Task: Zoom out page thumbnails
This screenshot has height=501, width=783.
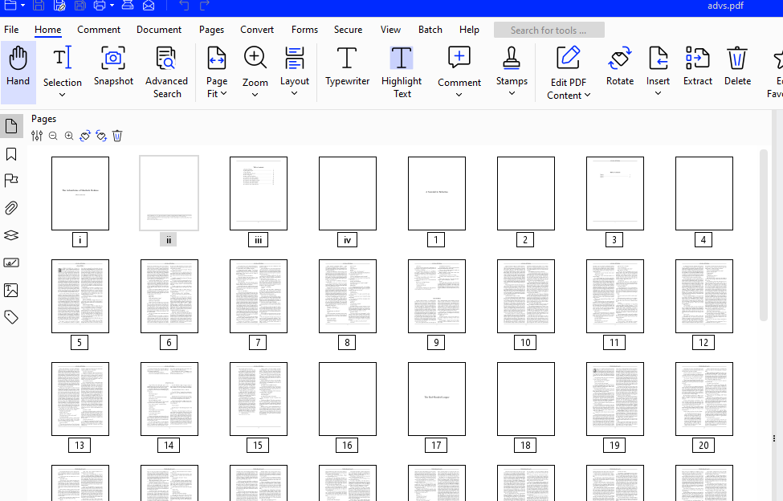Action: 53,136
